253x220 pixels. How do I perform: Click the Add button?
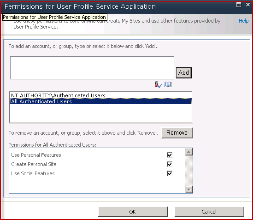(183, 73)
